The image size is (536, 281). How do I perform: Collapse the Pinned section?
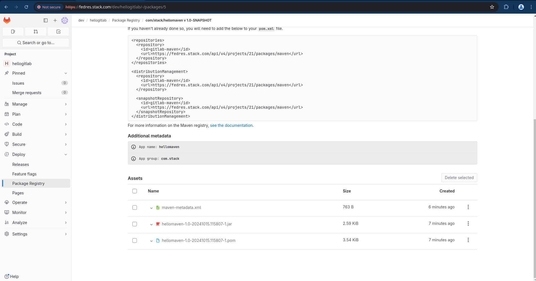coord(66,73)
